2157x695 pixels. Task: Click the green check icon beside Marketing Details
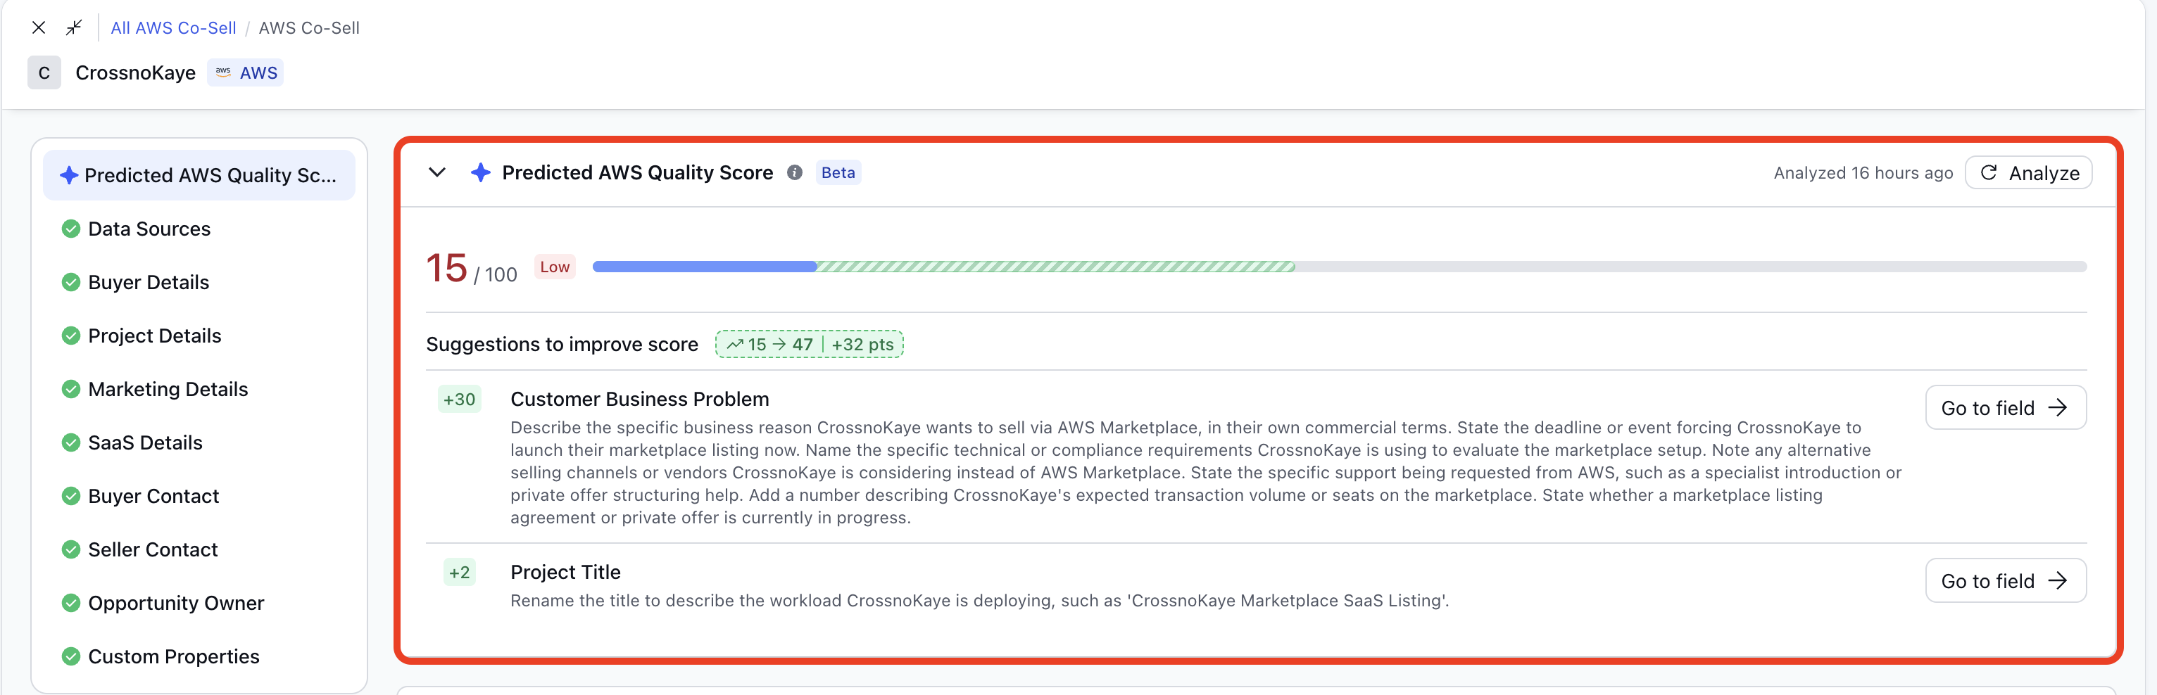coord(71,389)
